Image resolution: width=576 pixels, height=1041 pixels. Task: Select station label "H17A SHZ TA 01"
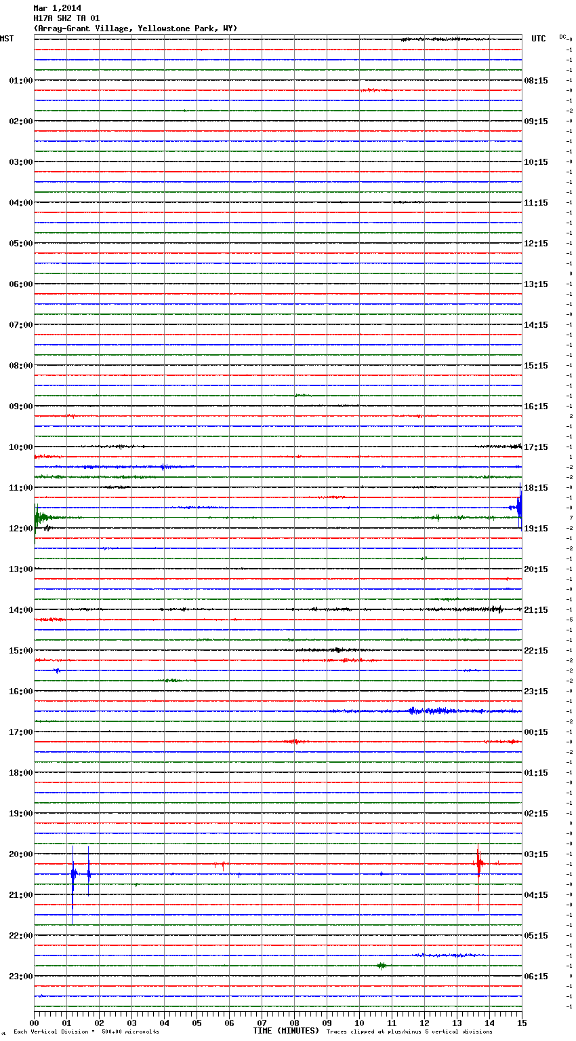coord(66,18)
